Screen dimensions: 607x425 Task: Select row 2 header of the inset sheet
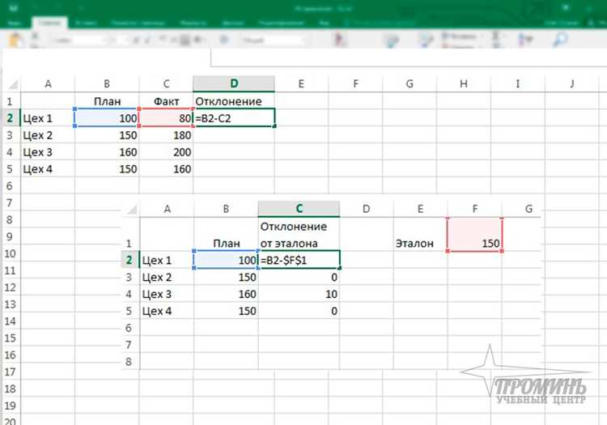tap(129, 260)
